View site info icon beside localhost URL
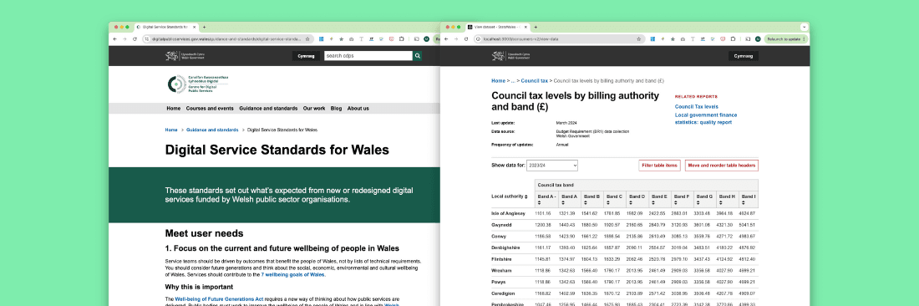The height and width of the screenshot is (306, 919). pos(479,38)
